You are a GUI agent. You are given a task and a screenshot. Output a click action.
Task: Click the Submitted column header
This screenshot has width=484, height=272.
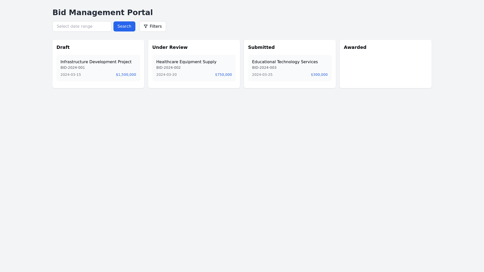tap(261, 47)
